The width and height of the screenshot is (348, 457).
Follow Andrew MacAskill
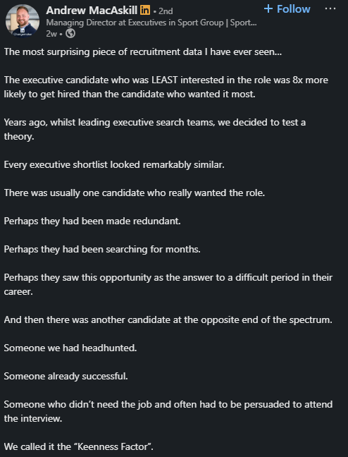point(287,9)
